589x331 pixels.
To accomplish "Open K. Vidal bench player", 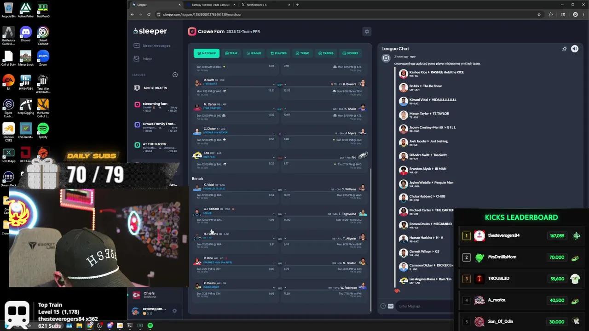I will point(235,191).
